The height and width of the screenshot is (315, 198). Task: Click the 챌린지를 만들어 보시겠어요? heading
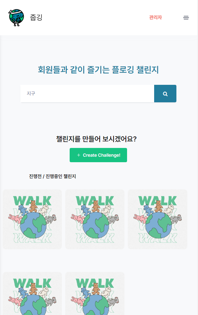coord(96,139)
